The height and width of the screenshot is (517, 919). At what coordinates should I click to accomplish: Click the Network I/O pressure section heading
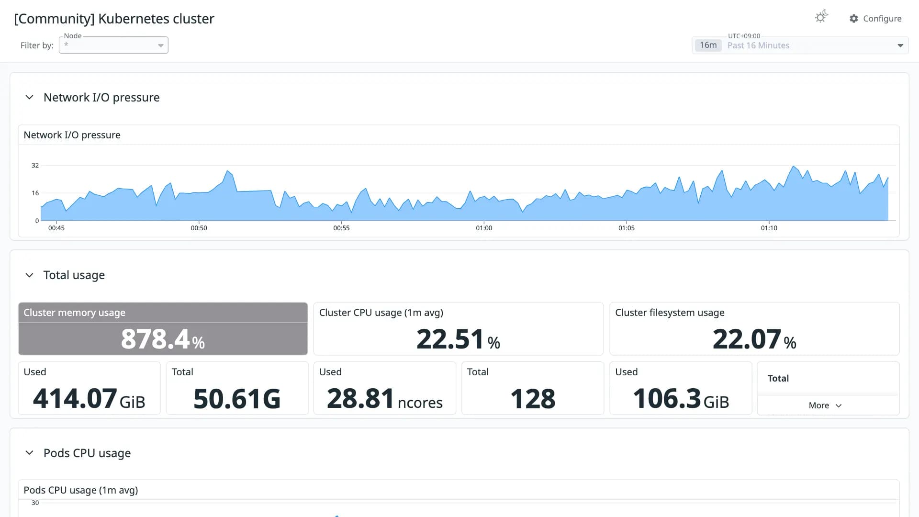[101, 97]
